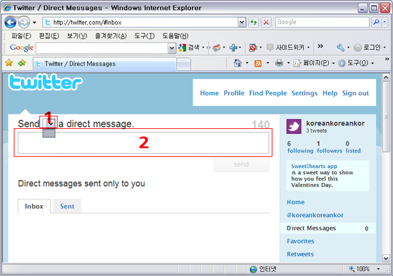Click the Help link
The height and width of the screenshot is (276, 393).
(330, 93)
